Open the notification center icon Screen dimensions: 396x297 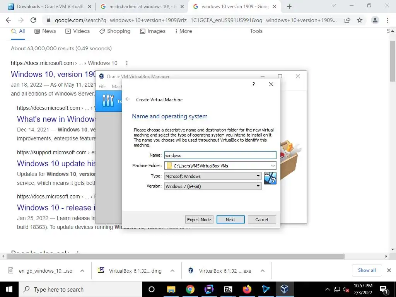click(x=384, y=289)
